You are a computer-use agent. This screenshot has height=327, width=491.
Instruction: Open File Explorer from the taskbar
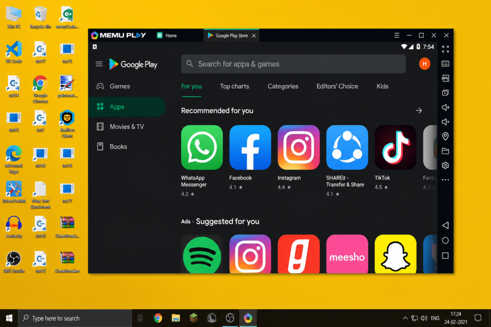point(175,318)
